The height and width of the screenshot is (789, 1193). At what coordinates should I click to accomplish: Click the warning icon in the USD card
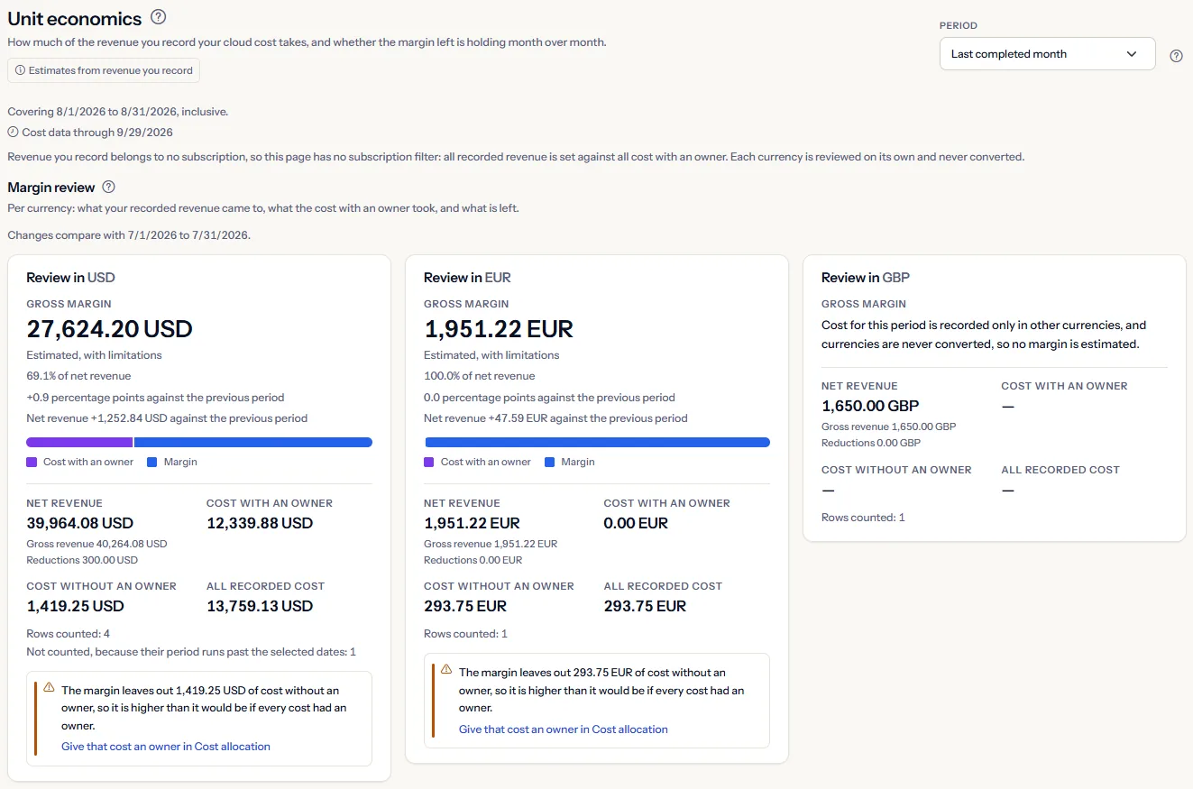49,688
